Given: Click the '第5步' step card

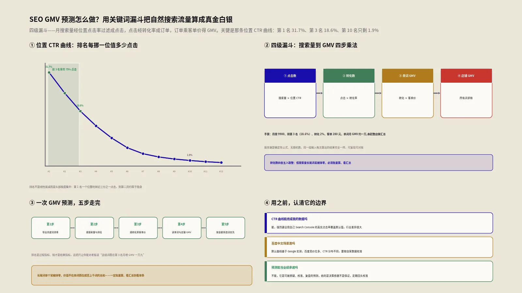Looking at the screenshot, I should click(x=225, y=228).
